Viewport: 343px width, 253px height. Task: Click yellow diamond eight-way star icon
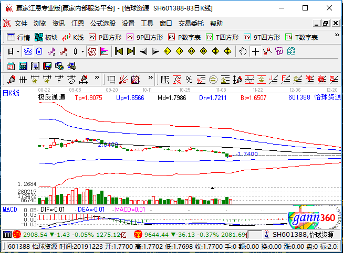(216, 51)
